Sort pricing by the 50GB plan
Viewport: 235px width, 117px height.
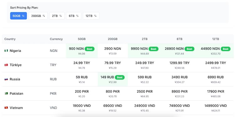click(x=18, y=16)
